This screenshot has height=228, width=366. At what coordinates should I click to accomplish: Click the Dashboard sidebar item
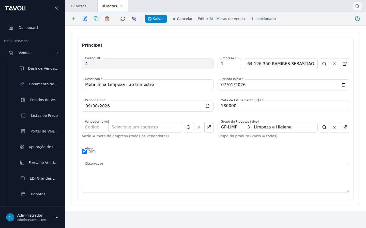(x=33, y=28)
